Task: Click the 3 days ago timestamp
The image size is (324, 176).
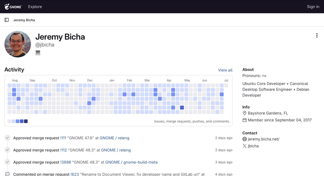Action: pos(224,162)
